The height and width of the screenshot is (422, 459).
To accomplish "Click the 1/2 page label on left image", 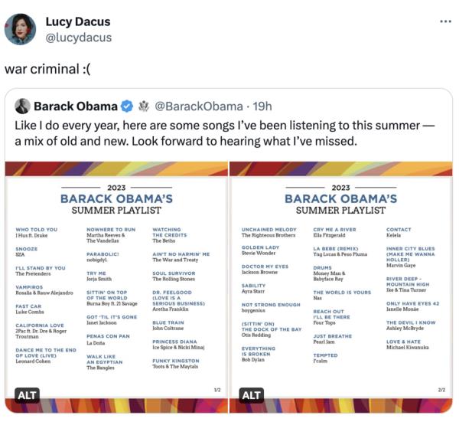I will click(216, 389).
